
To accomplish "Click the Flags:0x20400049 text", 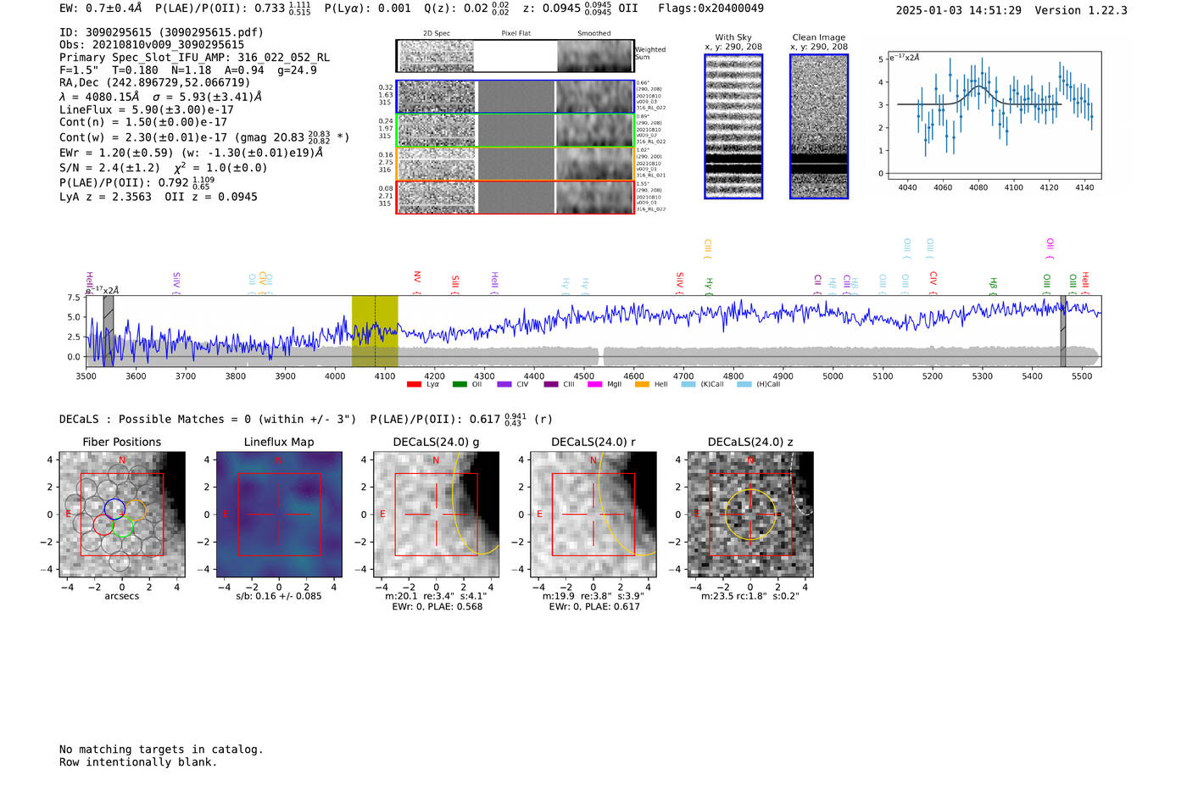I will click(711, 8).
